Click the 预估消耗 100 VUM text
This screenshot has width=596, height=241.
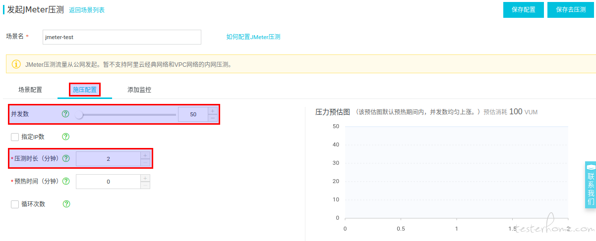[510, 112]
